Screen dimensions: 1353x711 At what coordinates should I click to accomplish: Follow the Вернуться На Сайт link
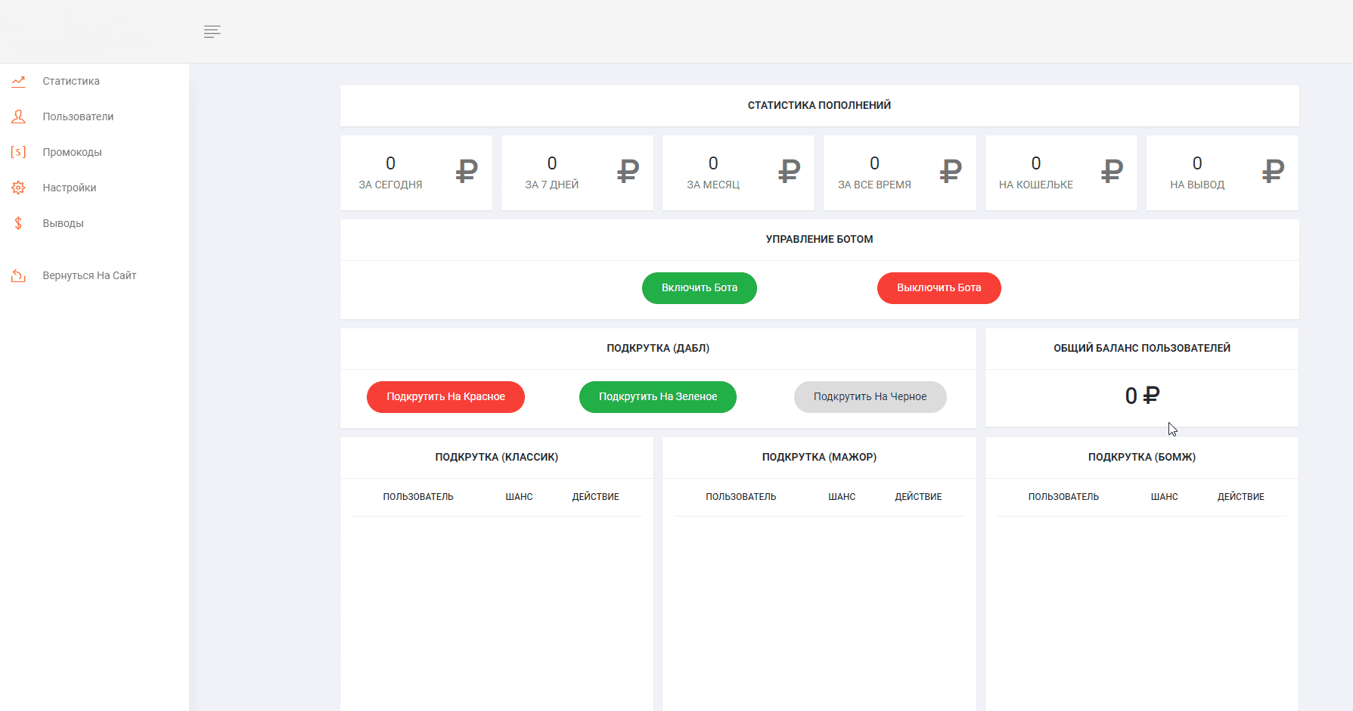89,275
